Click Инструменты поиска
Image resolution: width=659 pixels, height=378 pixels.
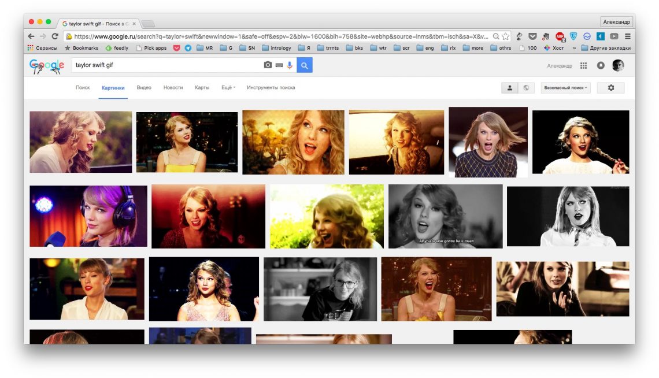tap(271, 88)
